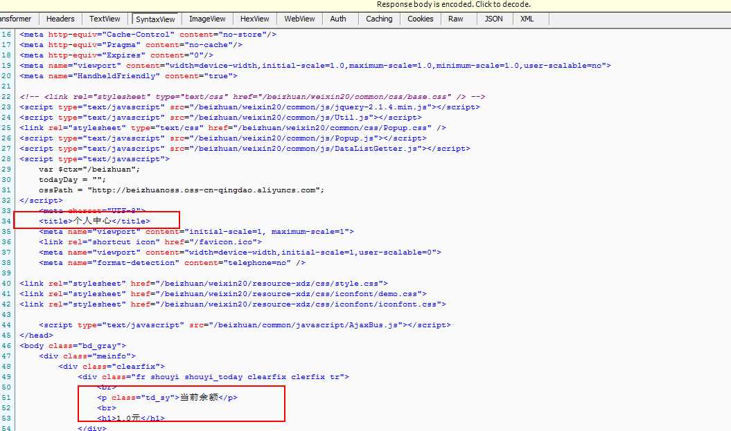The image size is (731, 431).
Task: Click the HandheldFriendly meta line
Action: 128,76
